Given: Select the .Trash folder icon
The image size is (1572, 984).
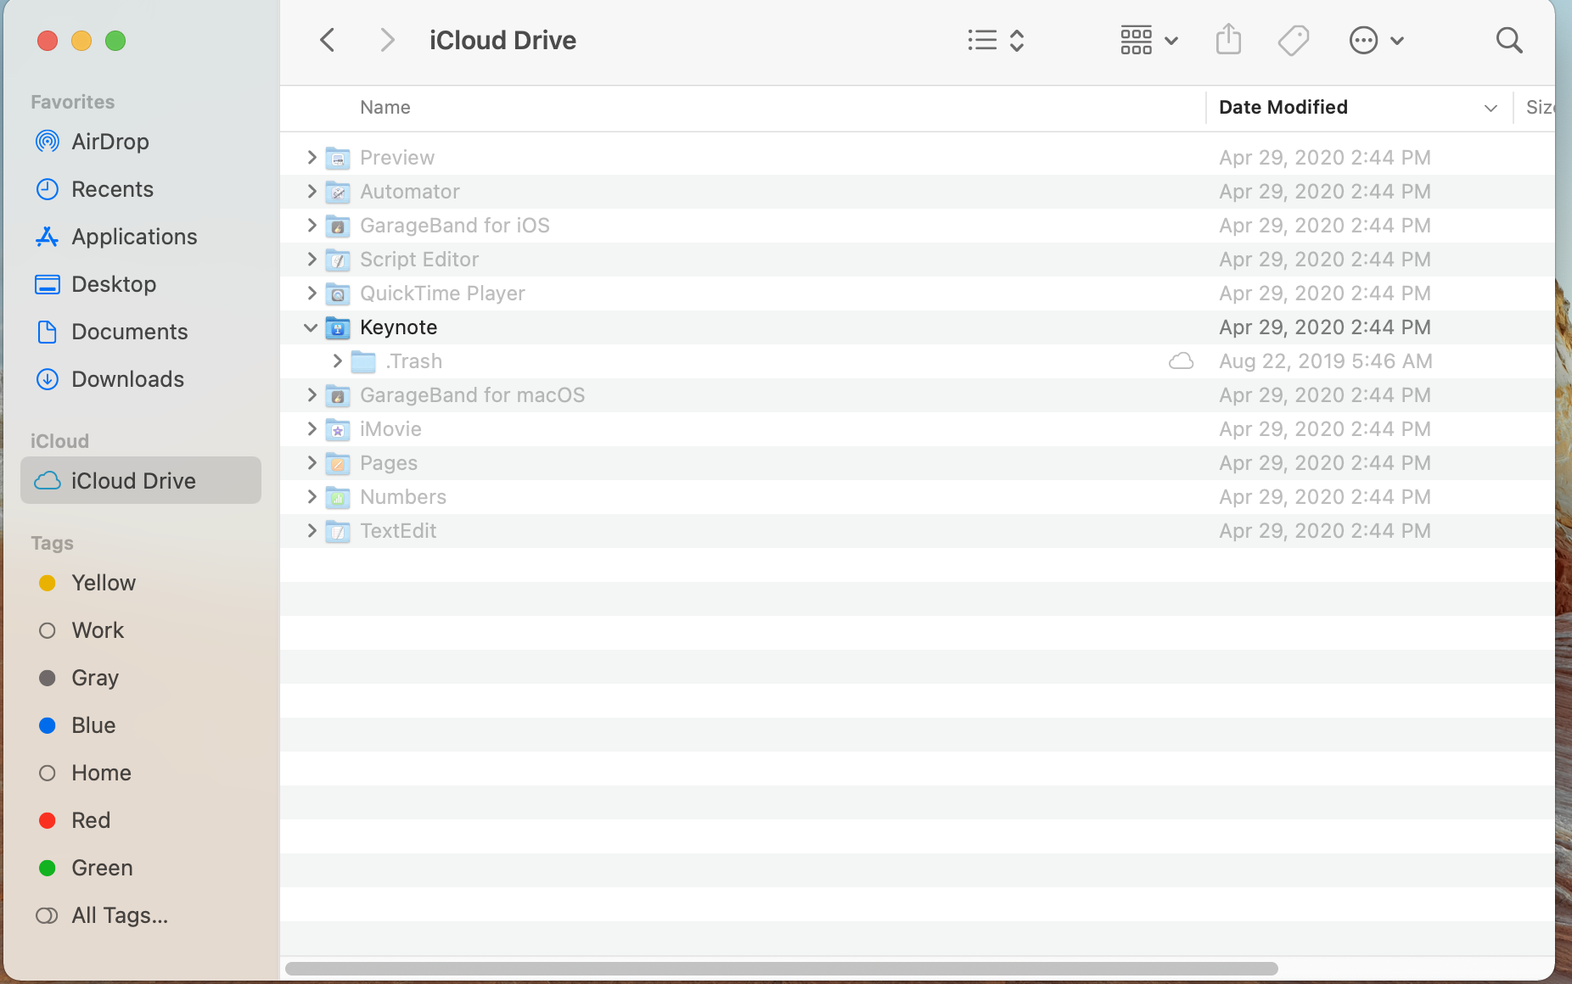Looking at the screenshot, I should [363, 361].
